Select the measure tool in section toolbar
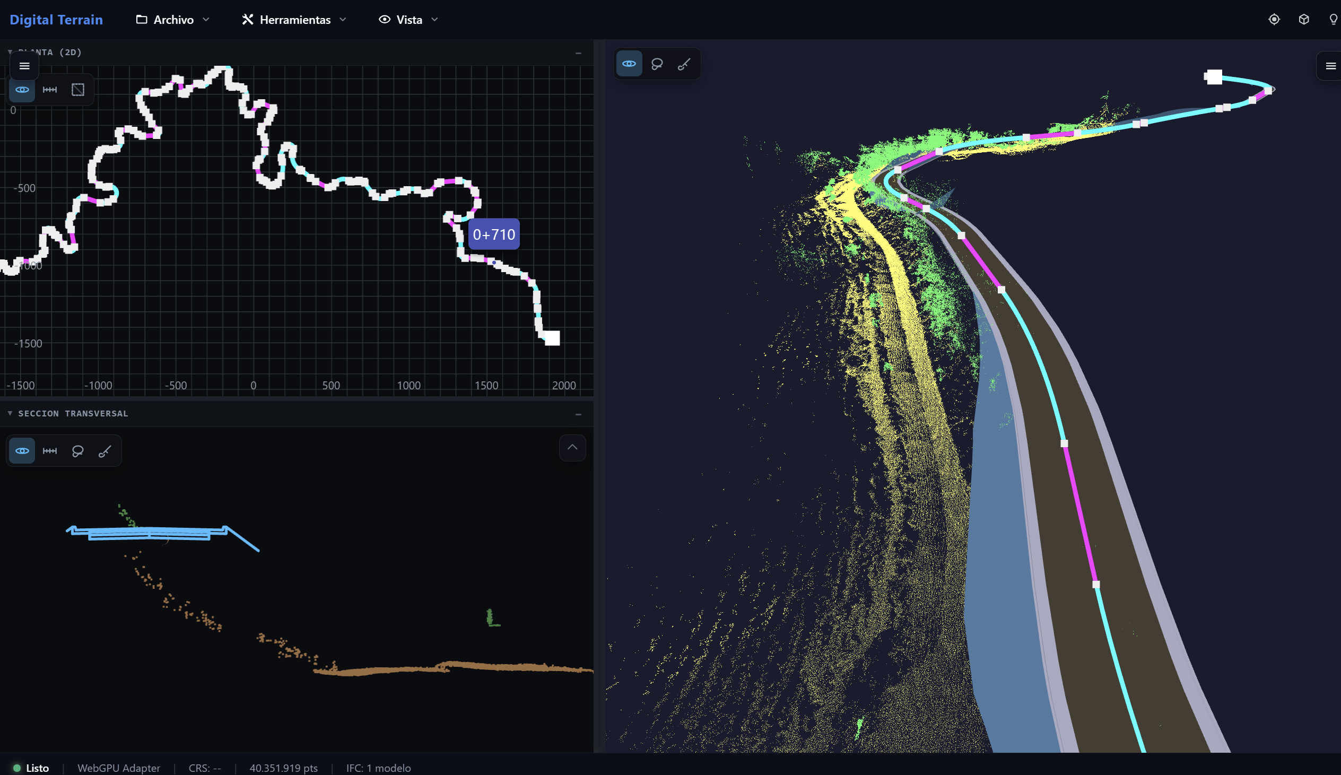 pos(50,451)
